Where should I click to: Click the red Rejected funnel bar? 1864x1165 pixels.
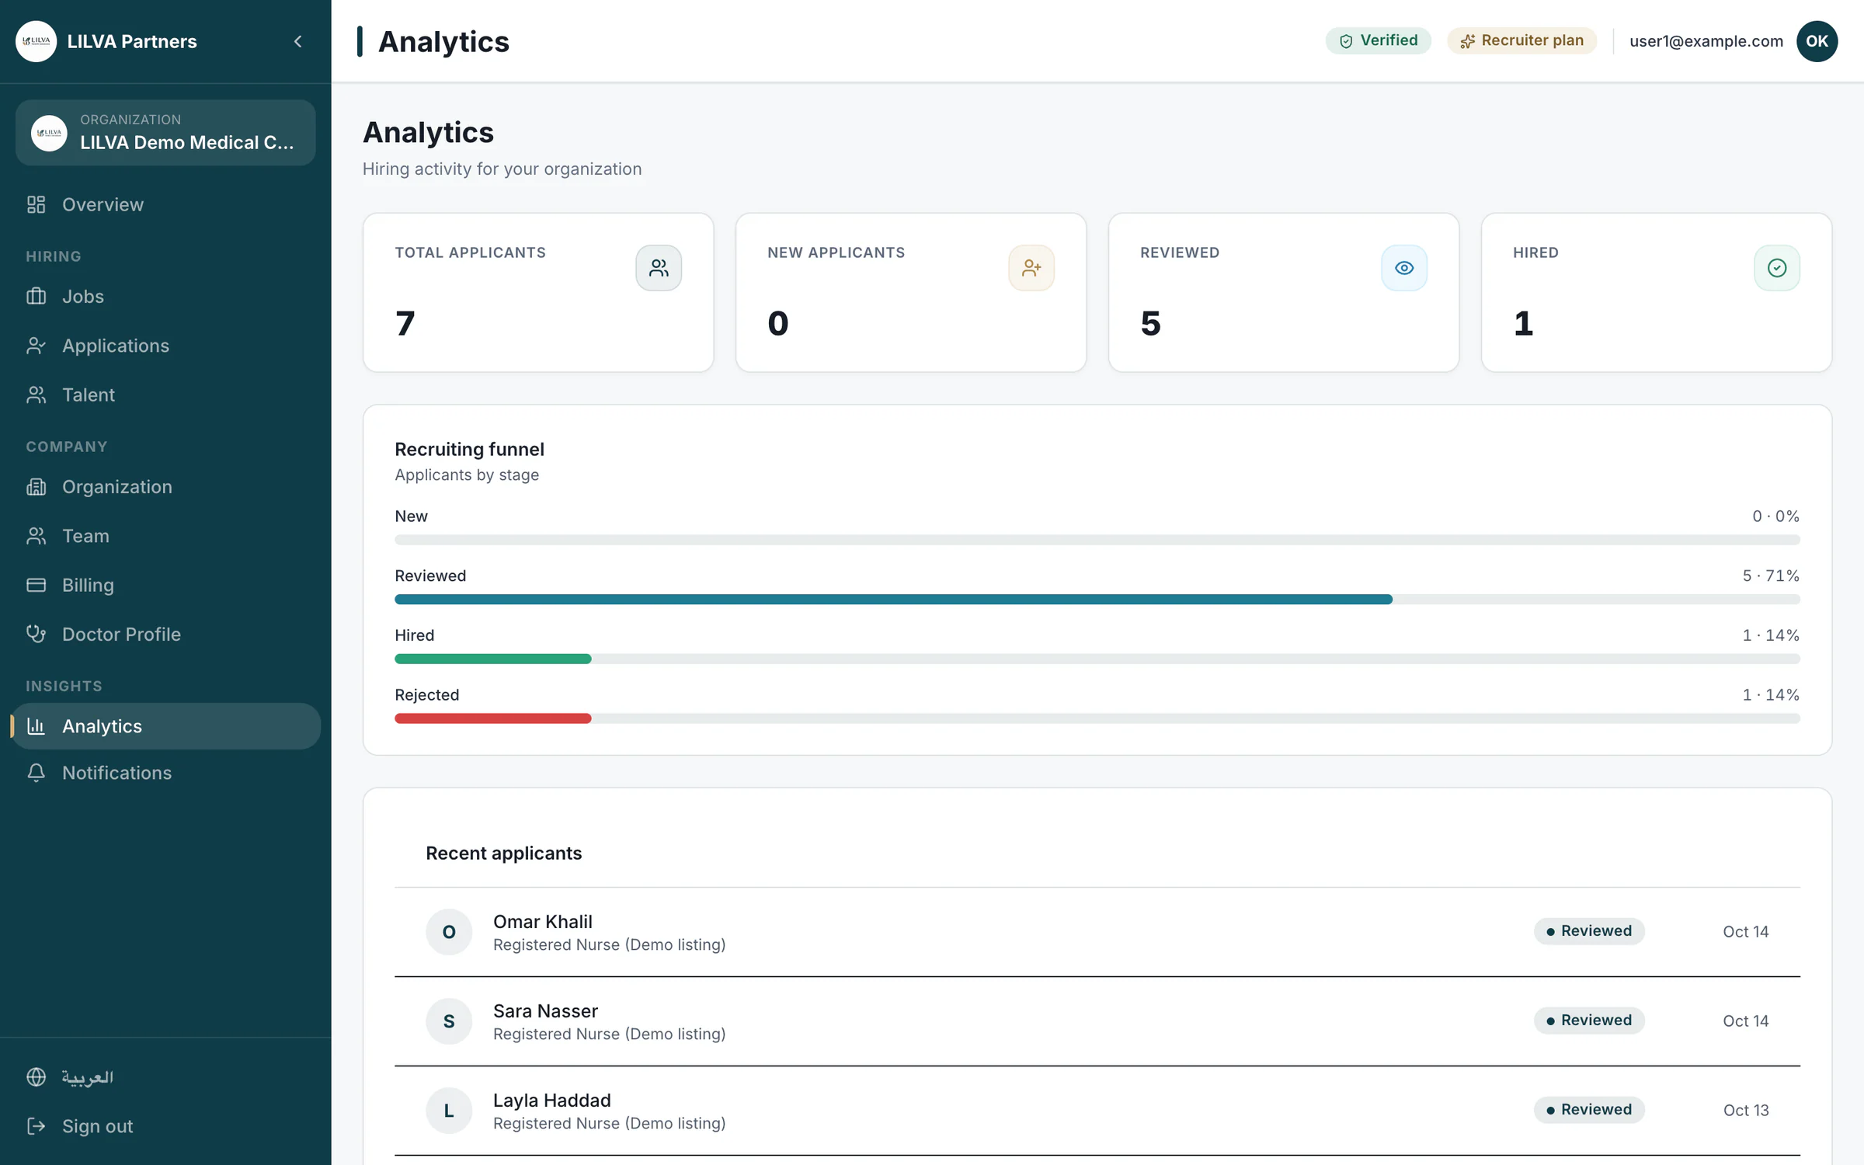click(x=492, y=718)
